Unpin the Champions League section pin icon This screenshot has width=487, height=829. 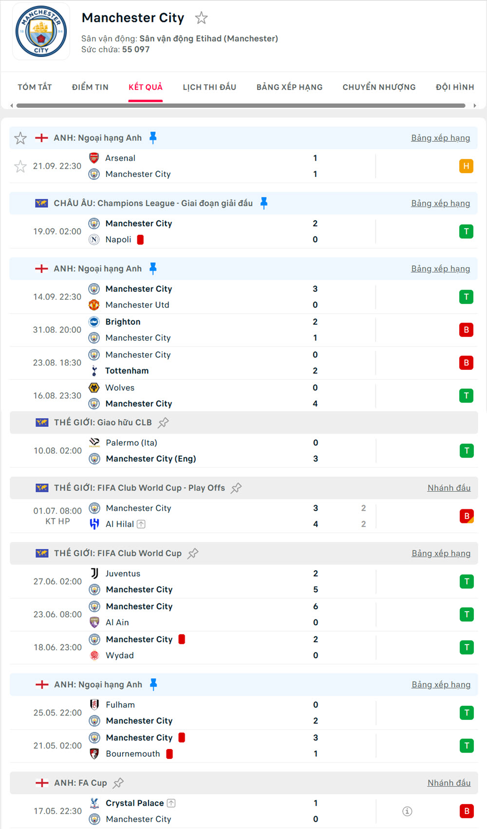pyautogui.click(x=264, y=203)
